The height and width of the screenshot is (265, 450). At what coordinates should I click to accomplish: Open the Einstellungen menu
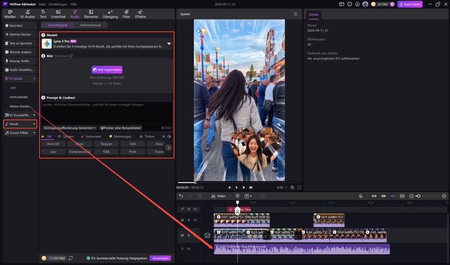[x=58, y=4]
